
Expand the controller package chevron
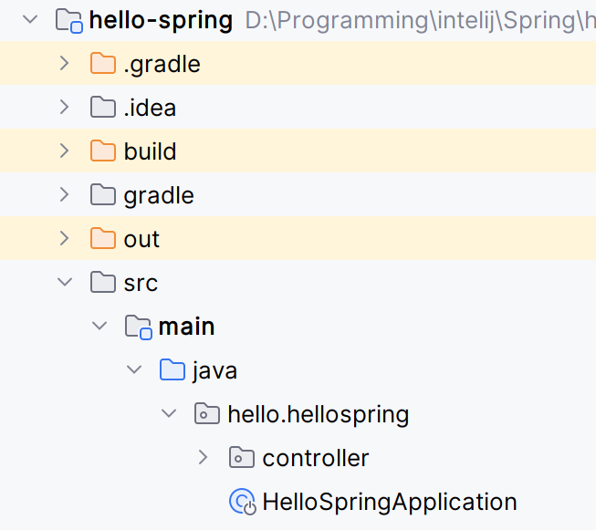pyautogui.click(x=204, y=458)
